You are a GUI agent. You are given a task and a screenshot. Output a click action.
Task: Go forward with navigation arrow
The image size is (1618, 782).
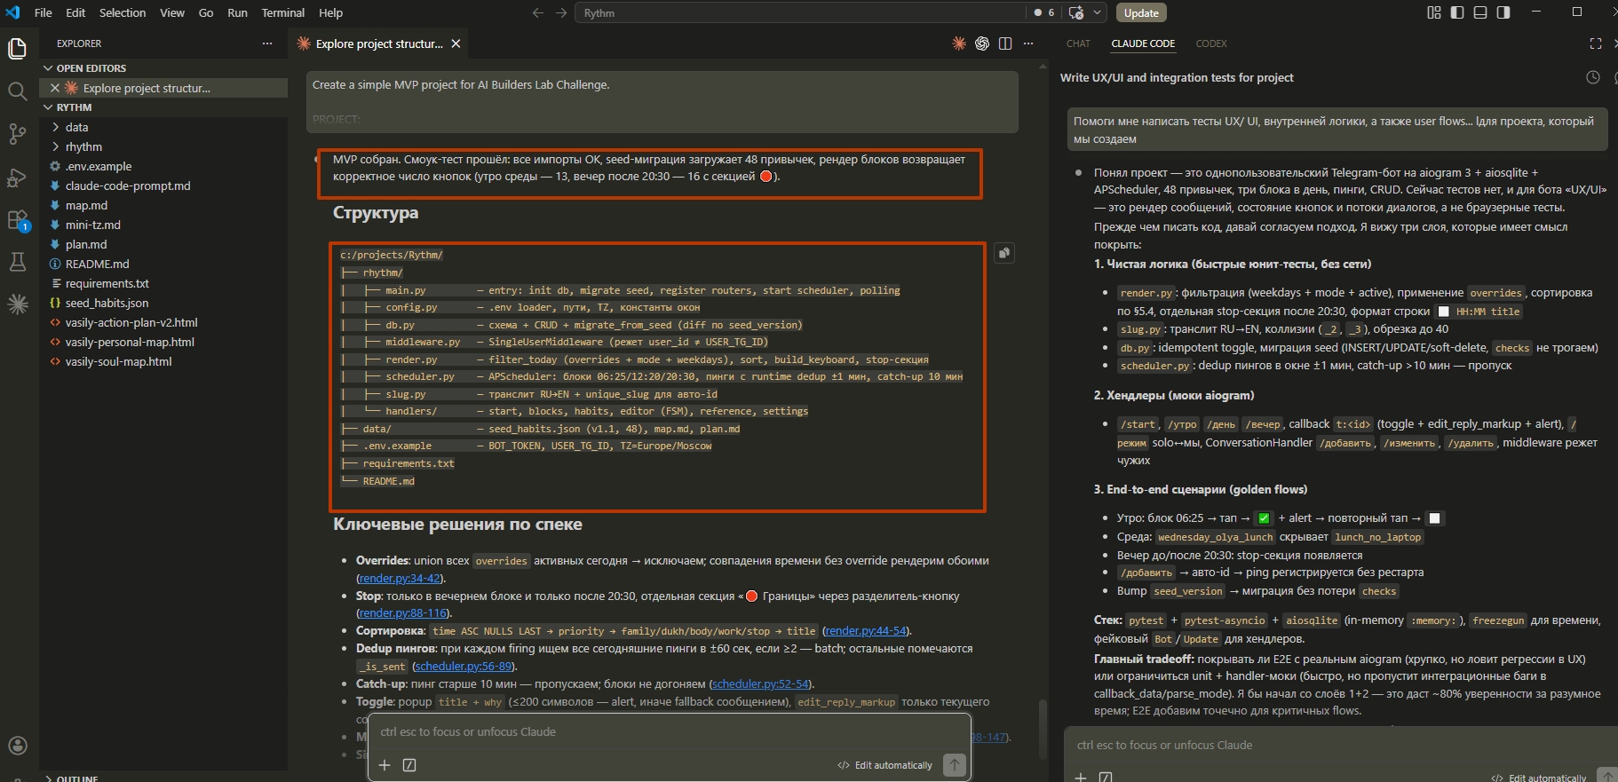(561, 12)
